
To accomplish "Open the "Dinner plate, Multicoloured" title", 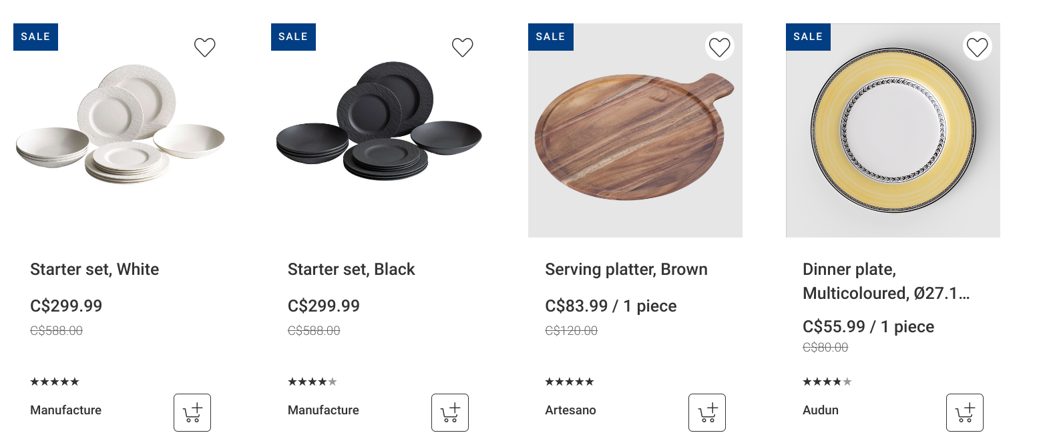I will click(885, 282).
